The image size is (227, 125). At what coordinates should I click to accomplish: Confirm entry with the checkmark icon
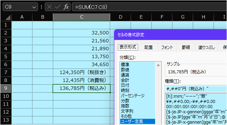[x=58, y=7]
